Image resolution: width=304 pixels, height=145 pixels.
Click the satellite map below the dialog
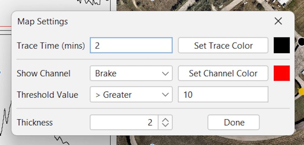click(212, 140)
